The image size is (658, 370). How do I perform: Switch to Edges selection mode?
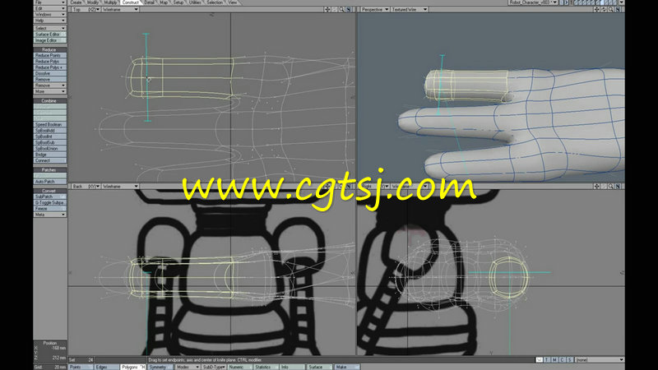tap(107, 367)
